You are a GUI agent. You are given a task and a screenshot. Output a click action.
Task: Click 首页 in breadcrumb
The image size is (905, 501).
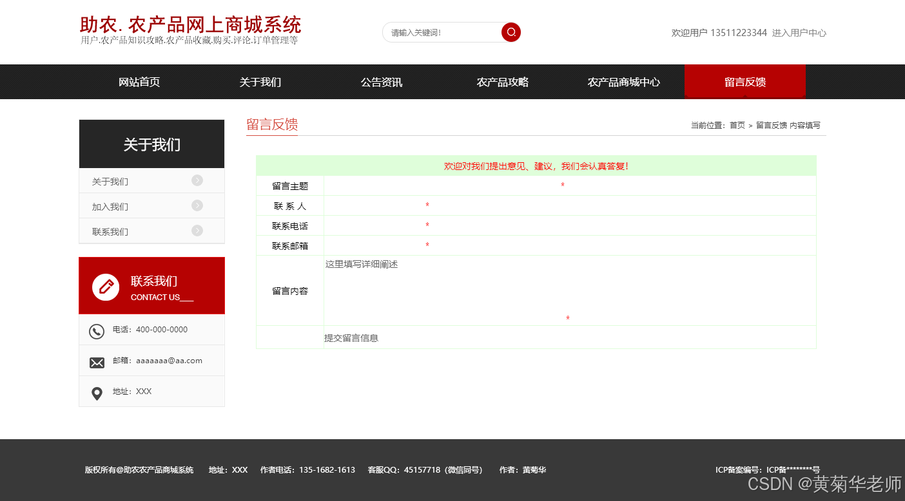pos(737,126)
